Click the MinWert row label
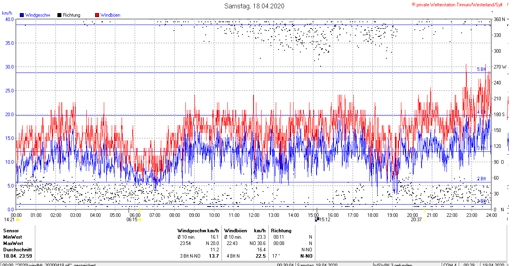This screenshot has width=519, height=266. tap(13, 237)
